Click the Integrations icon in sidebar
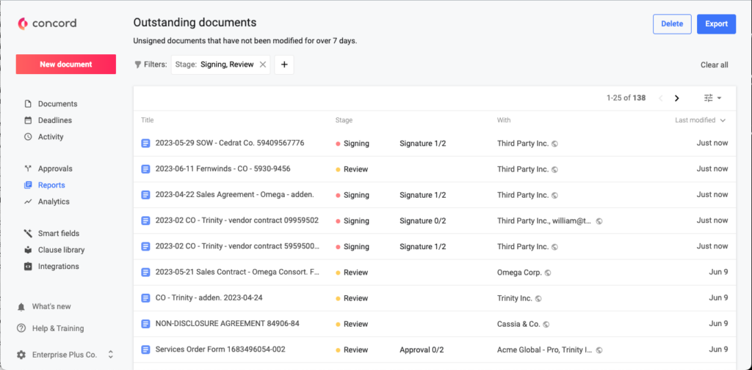Viewport: 752px width, 370px height. [28, 267]
